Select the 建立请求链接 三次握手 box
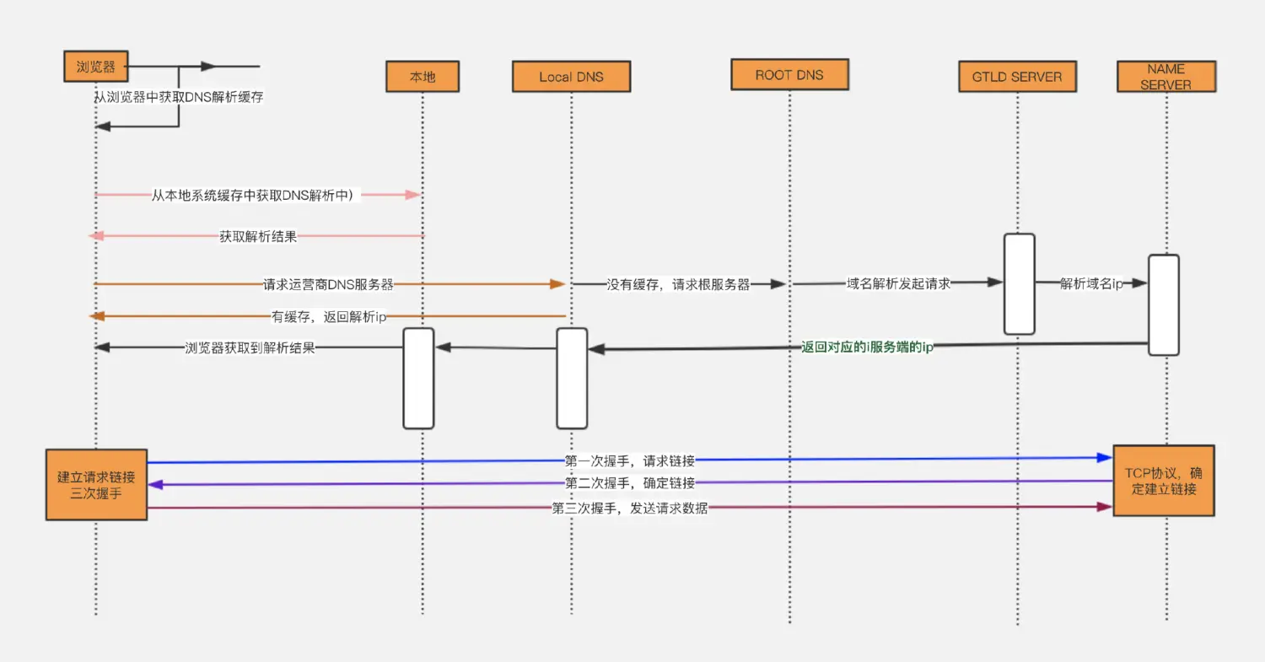Viewport: 1265px width, 662px height. coord(96,485)
